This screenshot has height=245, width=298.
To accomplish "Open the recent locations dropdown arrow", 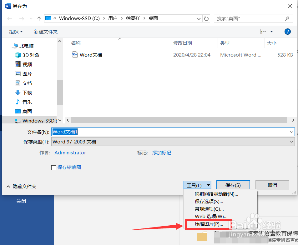I will tap(31, 19).
